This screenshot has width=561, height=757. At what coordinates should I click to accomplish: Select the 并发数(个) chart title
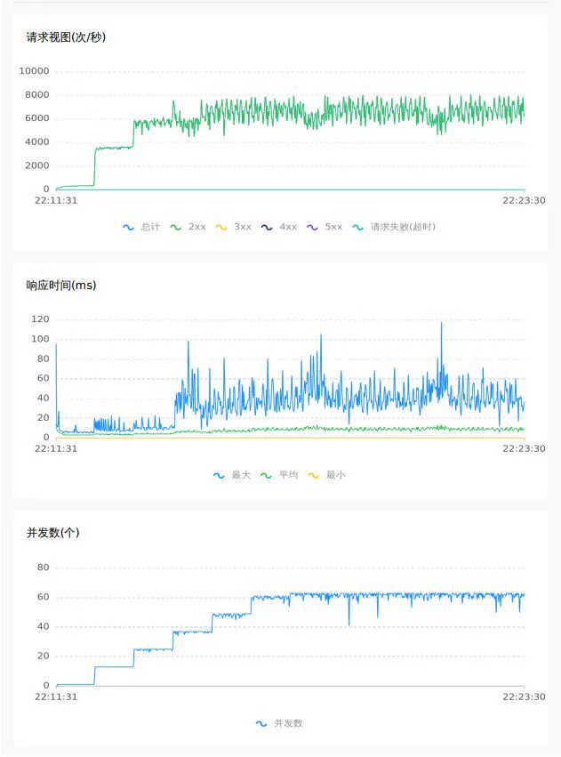[53, 533]
